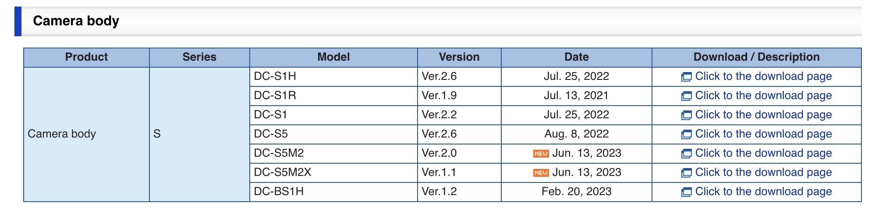Viewport: 893px width, 220px height.
Task: Visit the DC-BS1H download page link
Action: tap(763, 192)
